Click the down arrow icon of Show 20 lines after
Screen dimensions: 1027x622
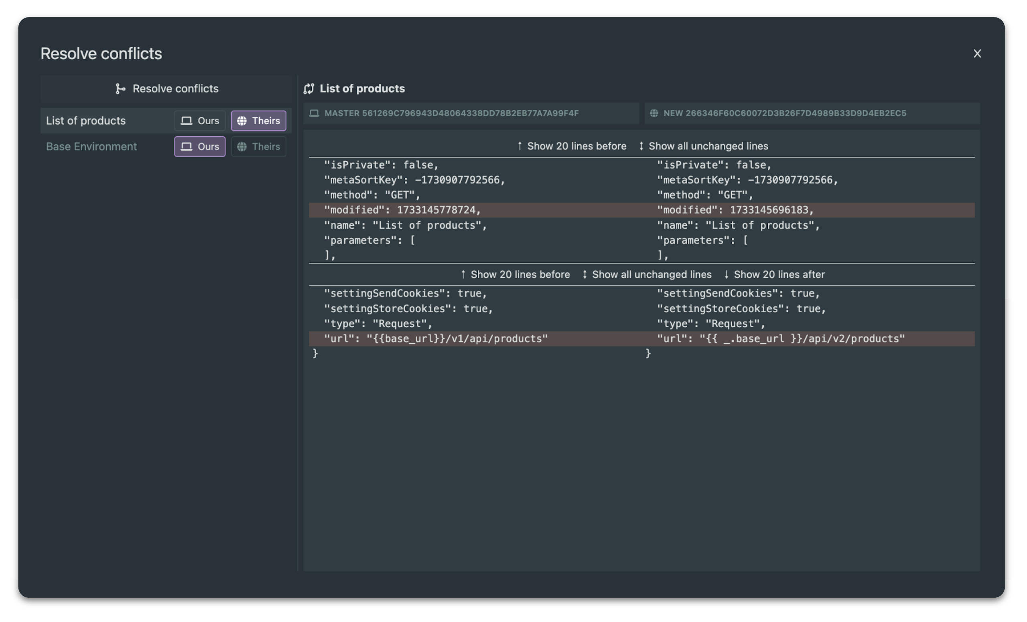(727, 275)
